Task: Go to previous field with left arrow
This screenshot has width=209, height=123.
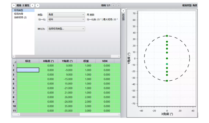Action: pyautogui.click(x=32, y=5)
